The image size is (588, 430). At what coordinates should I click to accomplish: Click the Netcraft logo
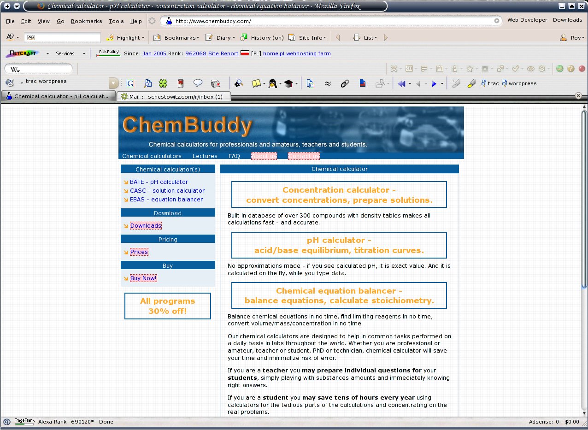[x=22, y=53]
